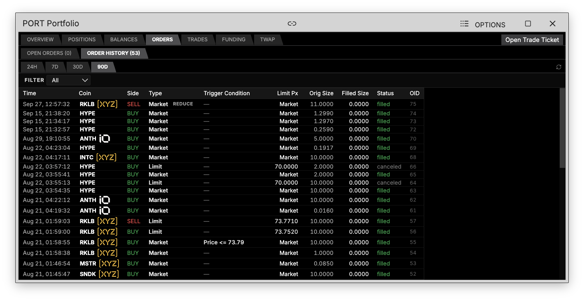Click the OID column header
584x301 pixels.
[414, 93]
